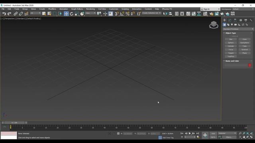Click the Teapot primitive button
Image resolution: width=255 pixels, height=143 pixels.
click(x=231, y=53)
